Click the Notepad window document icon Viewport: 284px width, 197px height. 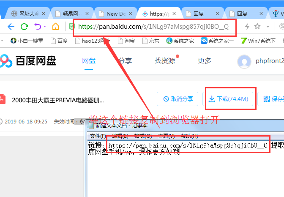click(90, 125)
